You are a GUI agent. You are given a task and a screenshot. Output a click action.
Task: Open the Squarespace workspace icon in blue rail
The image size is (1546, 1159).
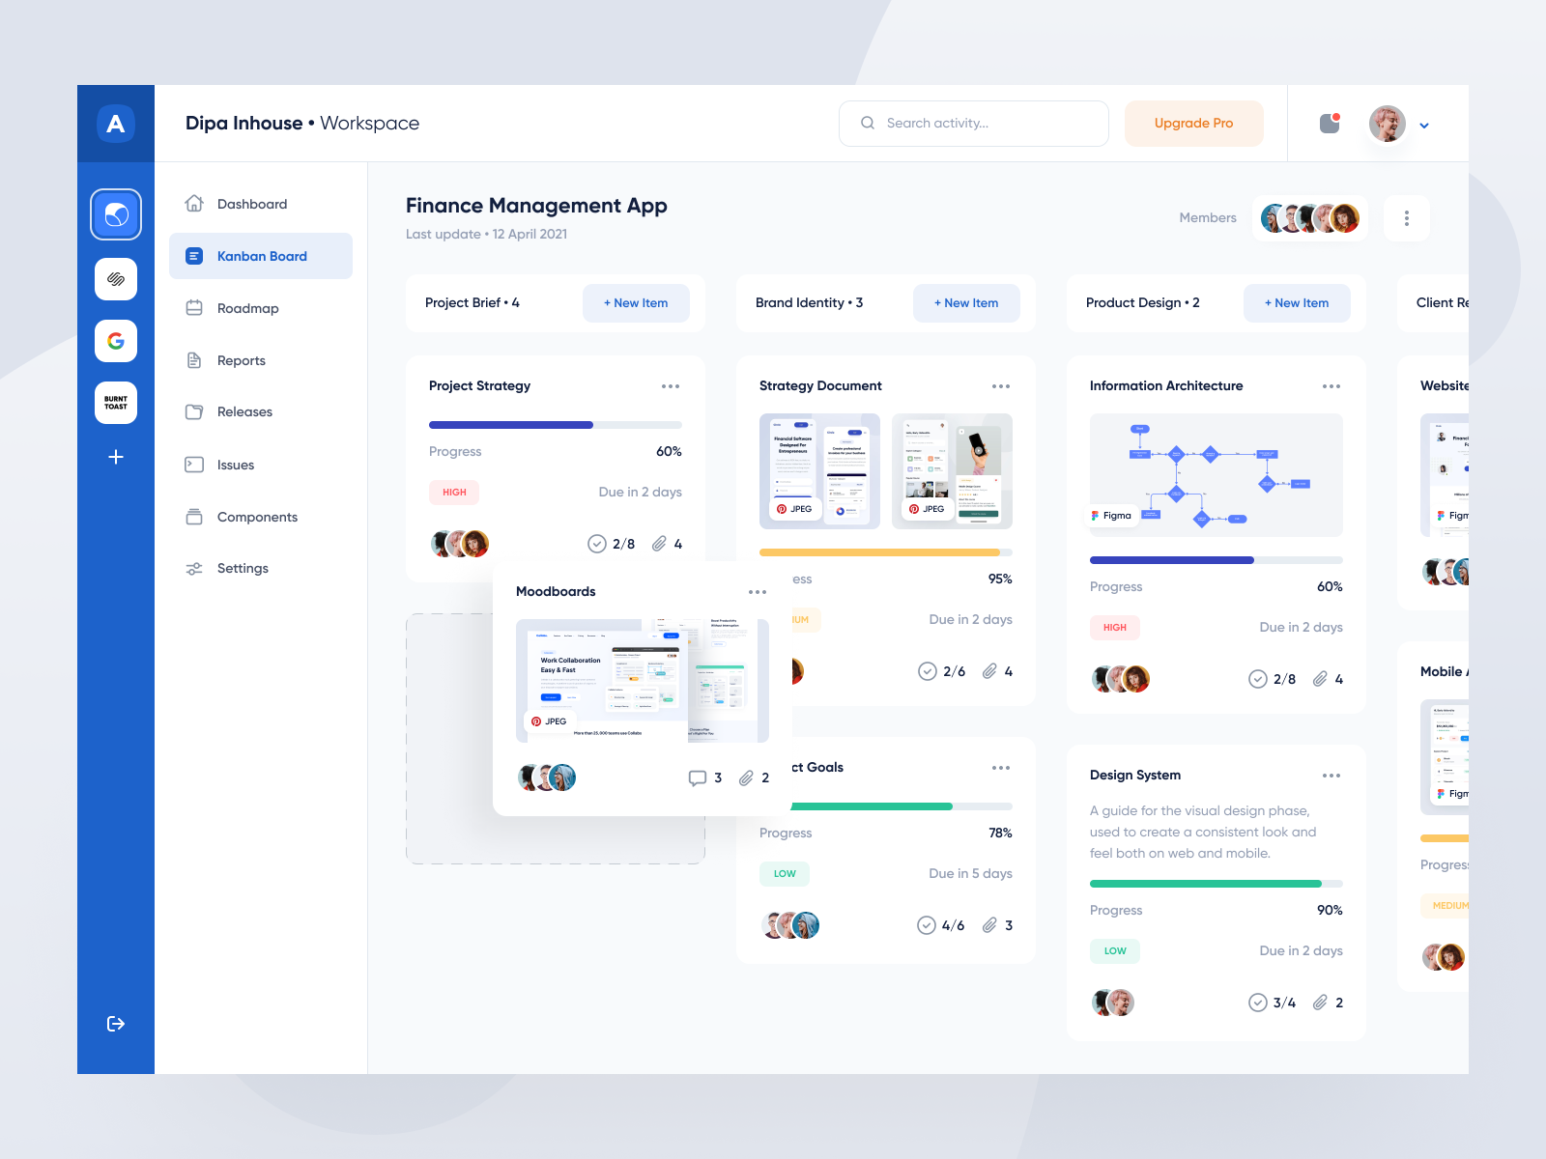[115, 279]
